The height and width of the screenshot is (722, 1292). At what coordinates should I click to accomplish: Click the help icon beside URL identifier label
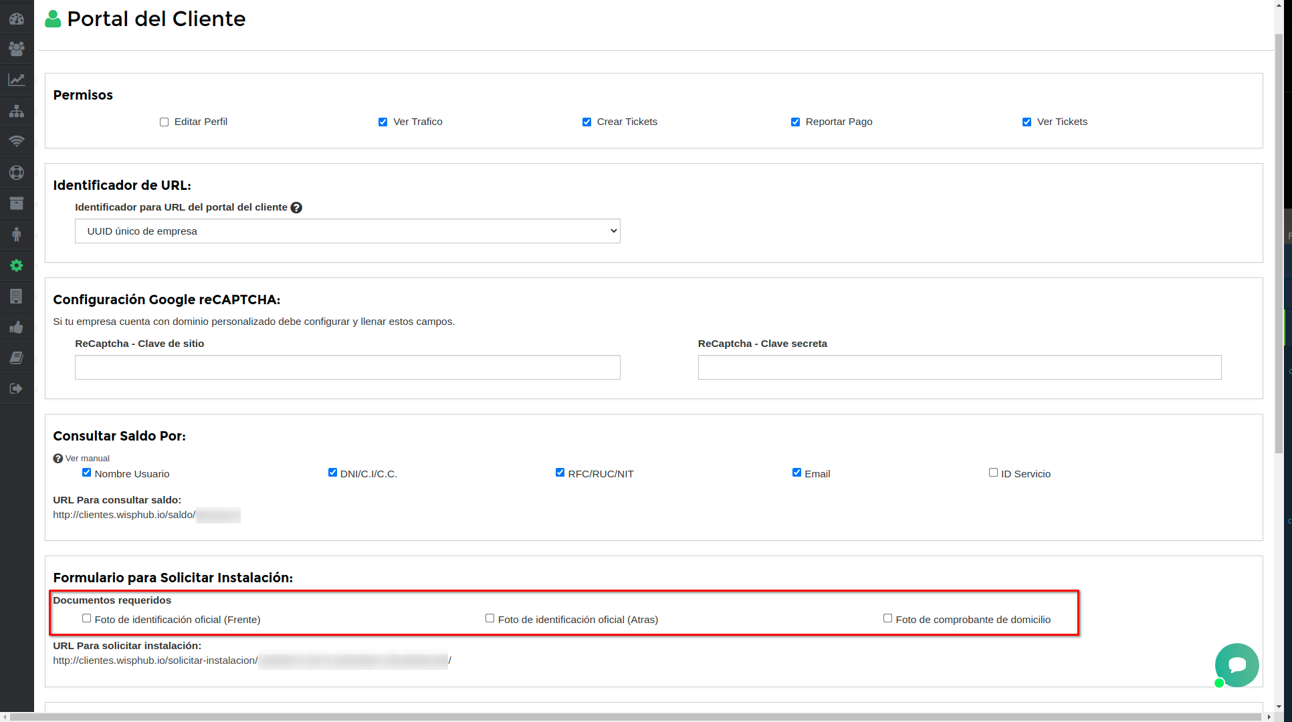[296, 208]
